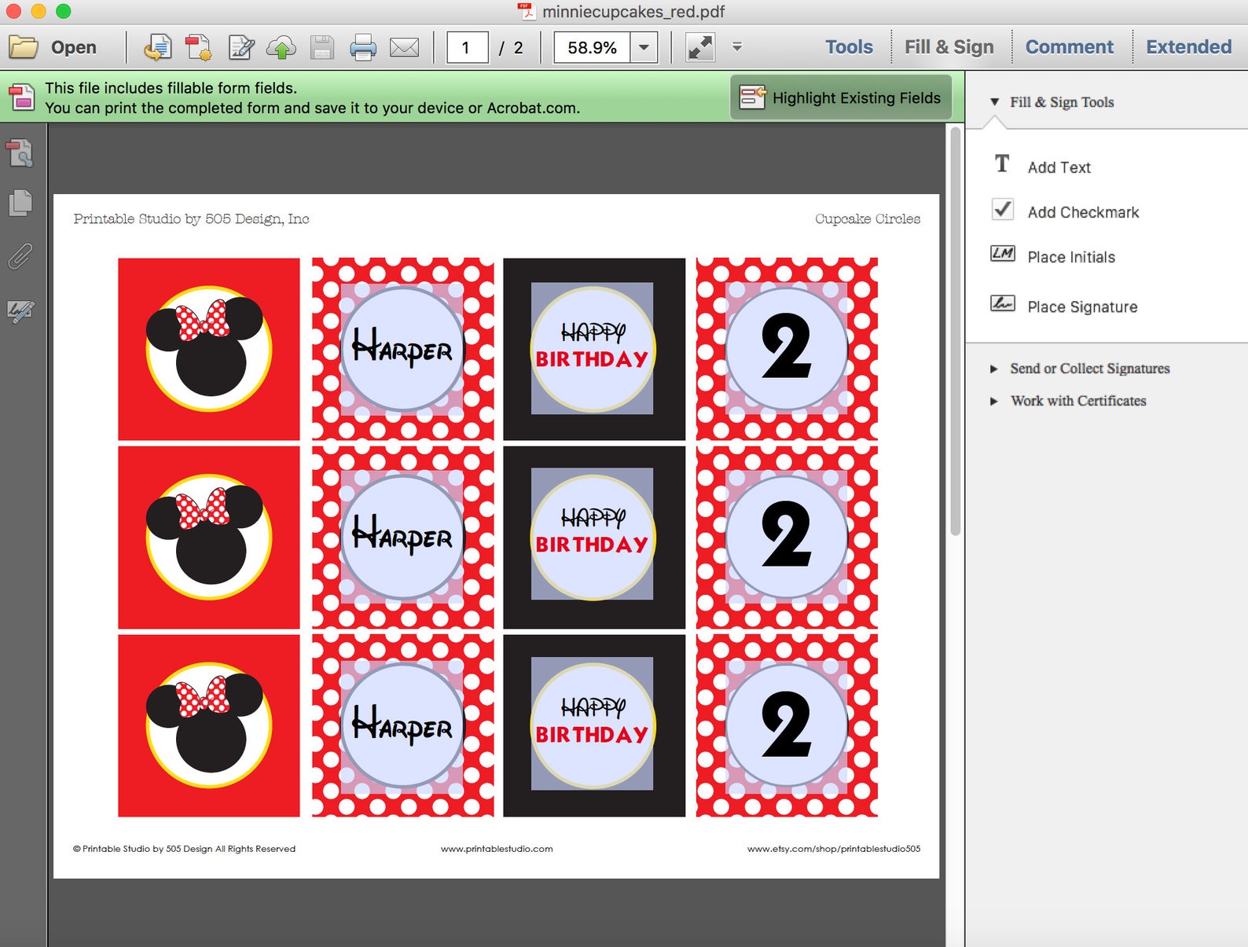The image size is (1248, 947).
Task: Click the first row age 2 field
Action: click(x=787, y=348)
